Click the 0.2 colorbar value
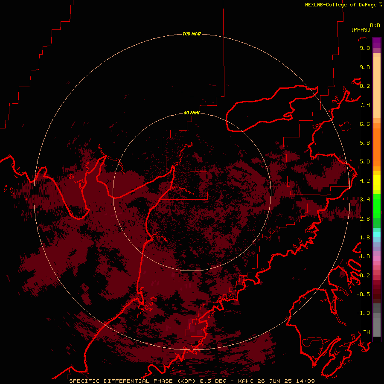 [365, 276]
